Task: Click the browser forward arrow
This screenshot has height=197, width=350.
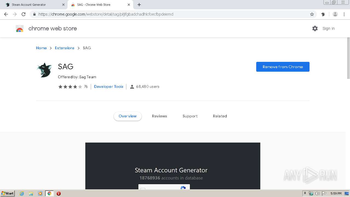Action: 15,14
